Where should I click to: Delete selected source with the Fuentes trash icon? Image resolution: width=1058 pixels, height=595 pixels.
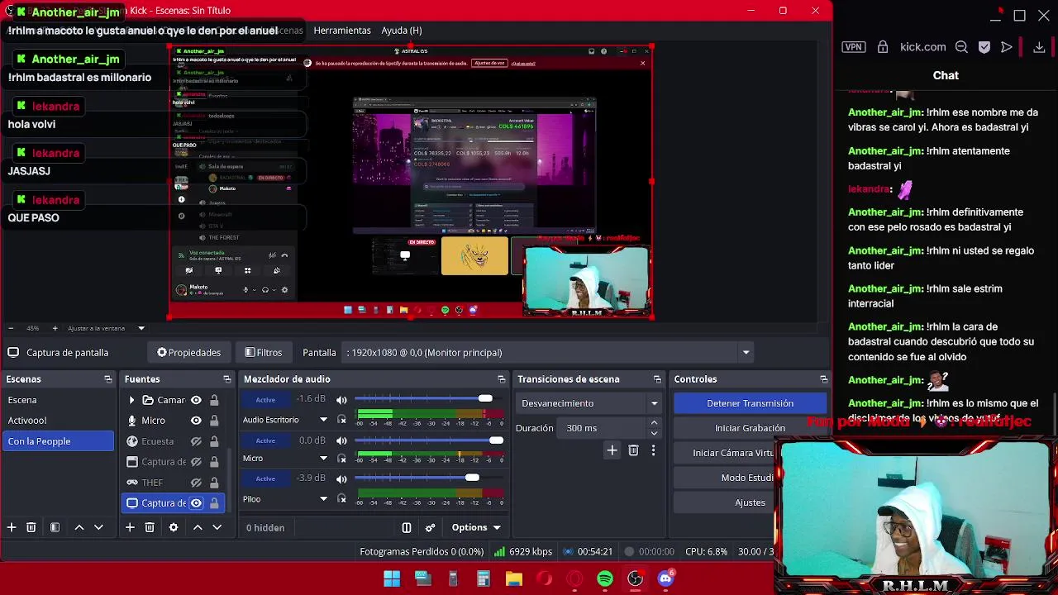(150, 527)
